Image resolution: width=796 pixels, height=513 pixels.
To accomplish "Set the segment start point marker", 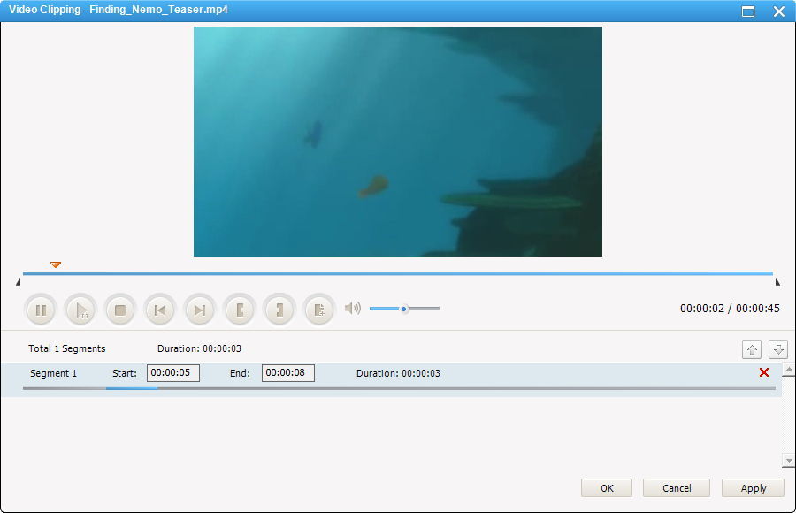I will 240,310.
